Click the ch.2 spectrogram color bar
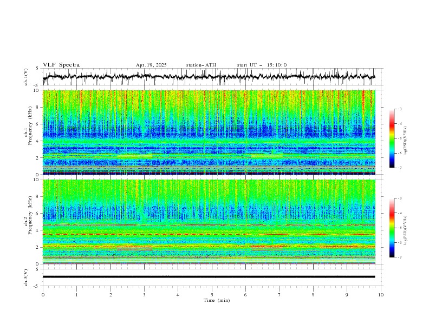429x331 pixels. pyautogui.click(x=392, y=228)
